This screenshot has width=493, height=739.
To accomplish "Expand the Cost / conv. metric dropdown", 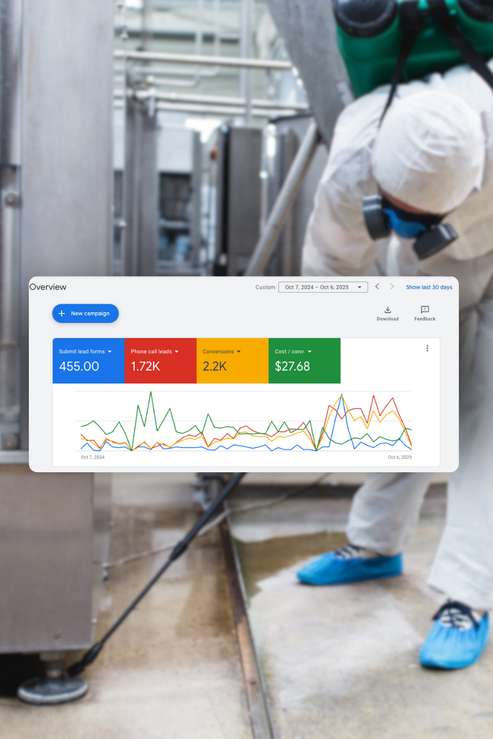I will [x=309, y=352].
